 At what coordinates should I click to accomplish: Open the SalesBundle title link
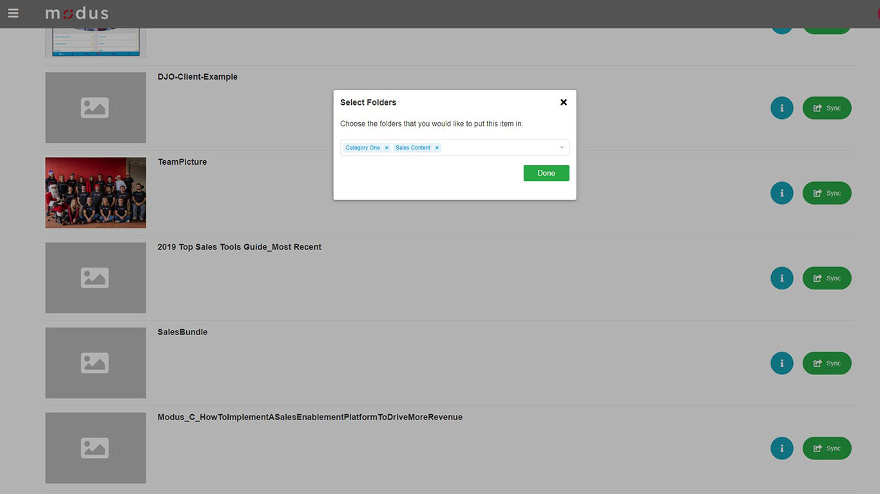click(x=182, y=332)
